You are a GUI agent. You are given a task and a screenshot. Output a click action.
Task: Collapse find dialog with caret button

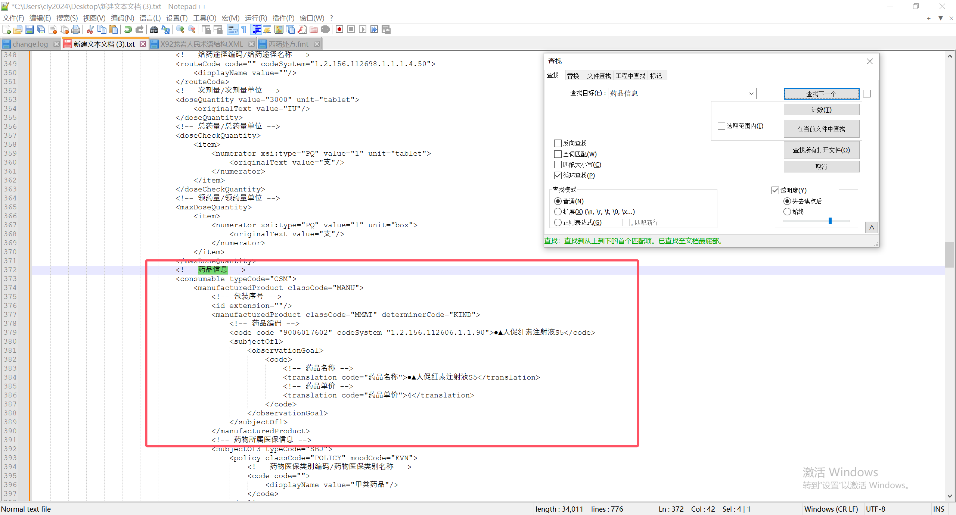871,228
